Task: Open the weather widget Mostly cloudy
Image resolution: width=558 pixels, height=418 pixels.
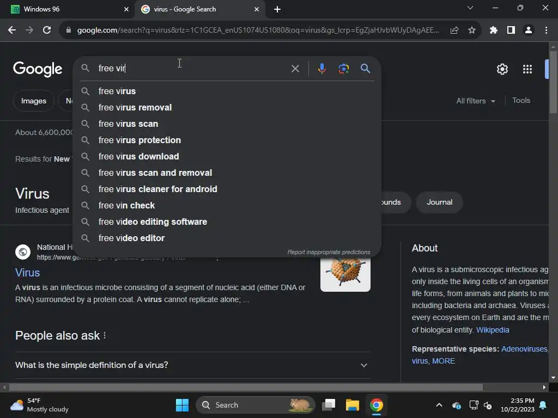Action: click(39, 405)
